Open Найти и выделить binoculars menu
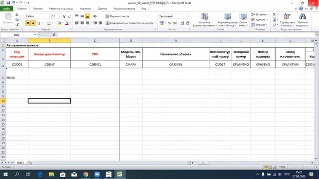The height and width of the screenshot is (179, 319). point(303,20)
